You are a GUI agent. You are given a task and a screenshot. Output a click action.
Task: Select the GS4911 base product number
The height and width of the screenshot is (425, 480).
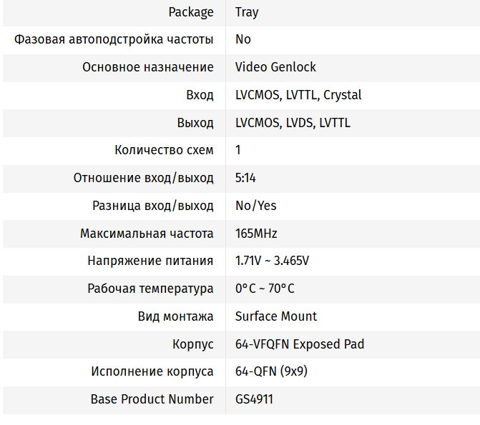click(x=254, y=399)
